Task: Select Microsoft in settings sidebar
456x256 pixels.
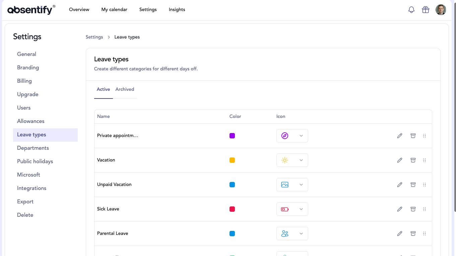Action: click(x=45, y=175)
